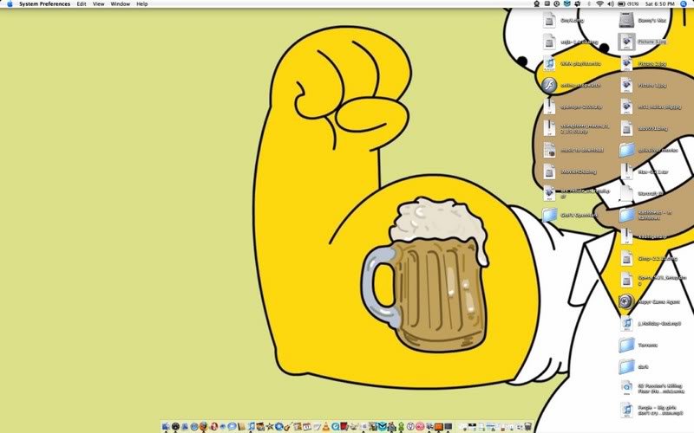The height and width of the screenshot is (433, 694).
Task: Open Firefox from the Dock
Action: coord(204,426)
